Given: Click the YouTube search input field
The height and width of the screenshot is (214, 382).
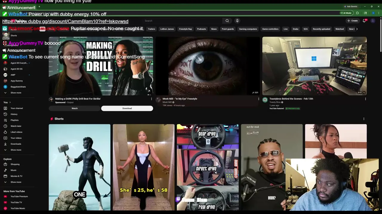Looking at the screenshot, I should 182,21.
